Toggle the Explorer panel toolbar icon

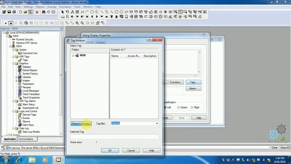30,12
